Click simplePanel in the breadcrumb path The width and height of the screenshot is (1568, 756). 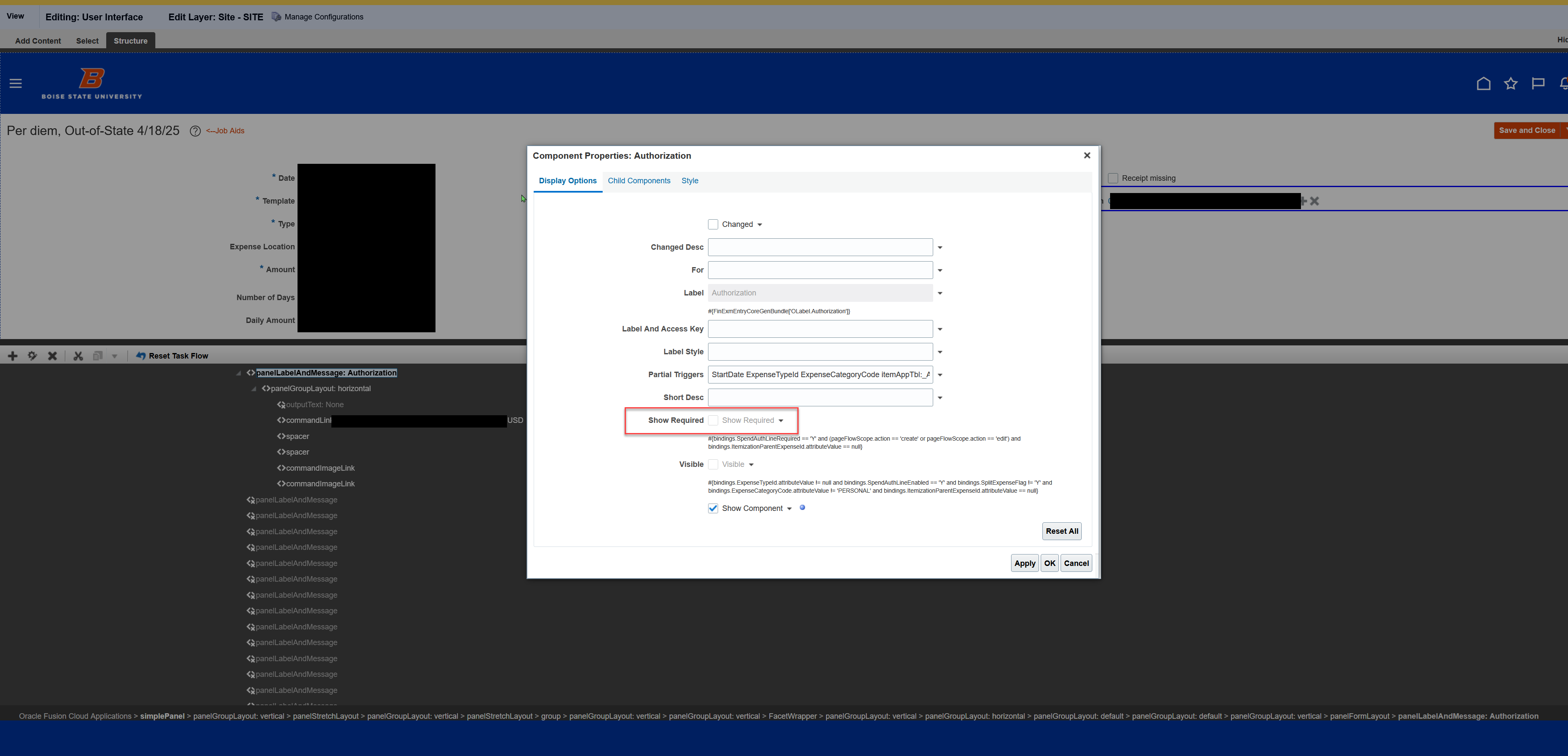coord(162,717)
